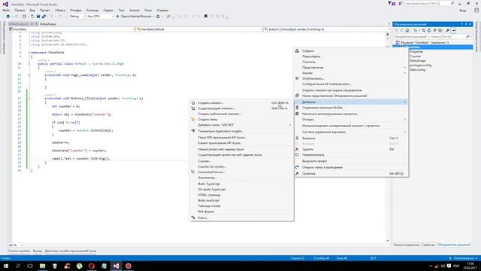Collapse the namespace ViewState code region

tap(29, 53)
